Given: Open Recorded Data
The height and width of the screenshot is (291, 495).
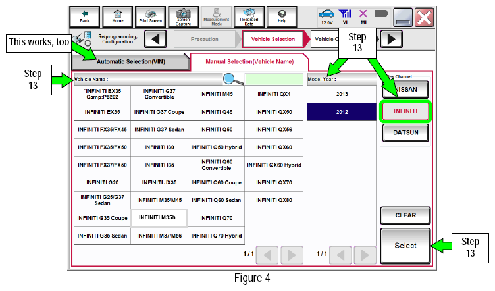Looking at the screenshot, I should point(249,16).
